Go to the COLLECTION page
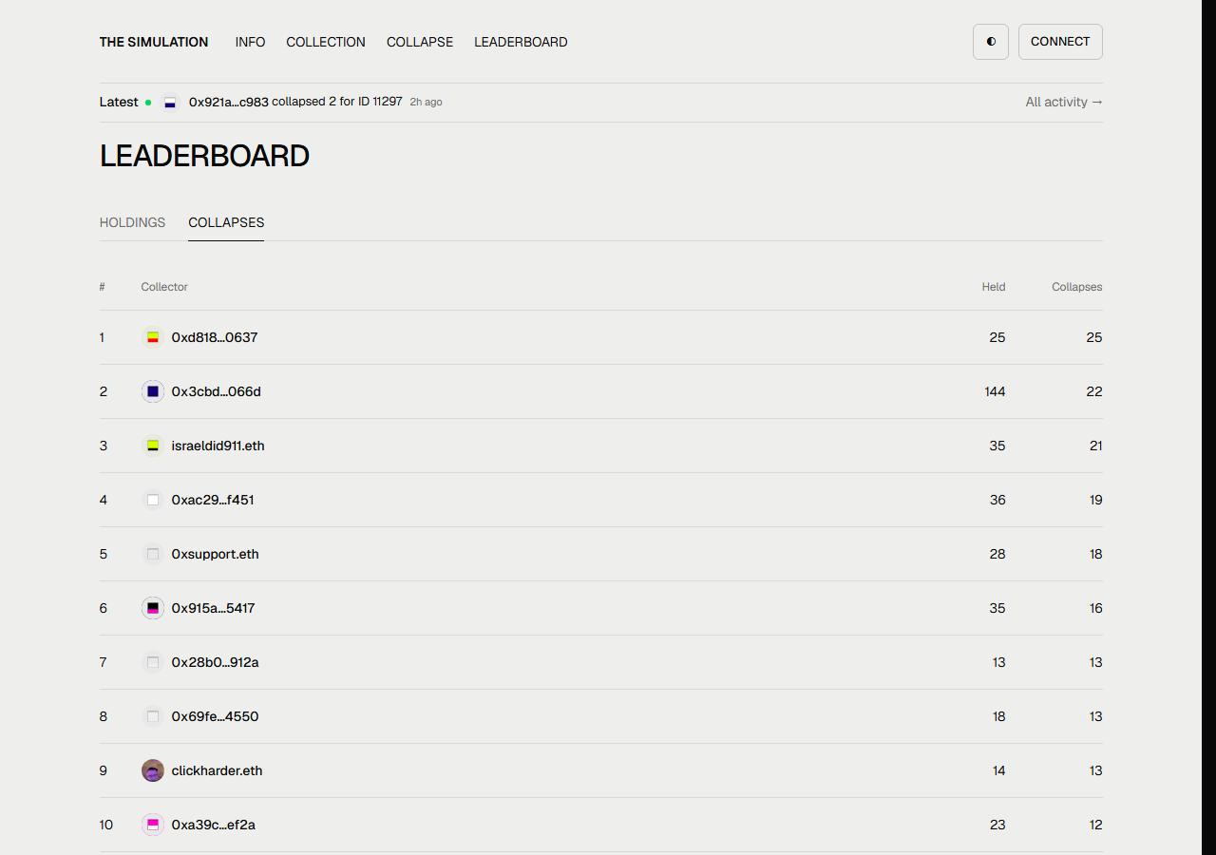The image size is (1216, 855). (x=326, y=42)
